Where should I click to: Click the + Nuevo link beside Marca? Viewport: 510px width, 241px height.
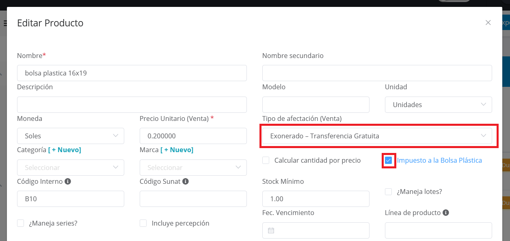coord(177,150)
